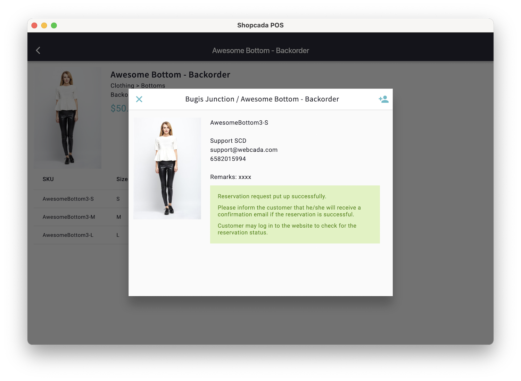Select the AwesomeBottom3-S row in the SKU table
521x381 pixels.
point(81,199)
